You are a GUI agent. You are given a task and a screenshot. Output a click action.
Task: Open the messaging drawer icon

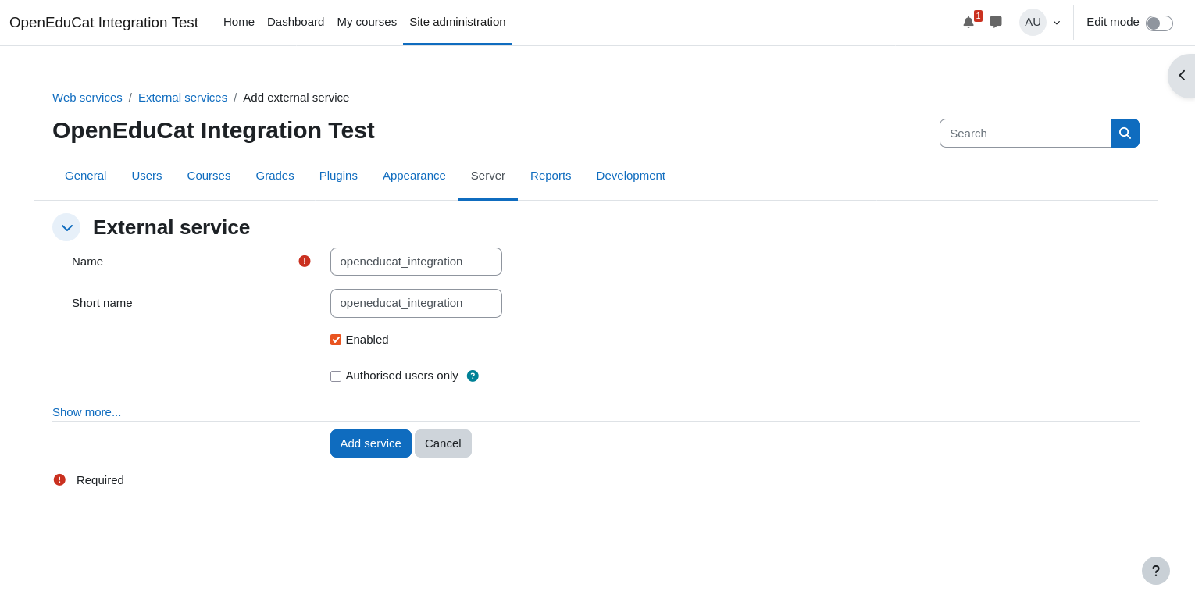pyautogui.click(x=996, y=22)
